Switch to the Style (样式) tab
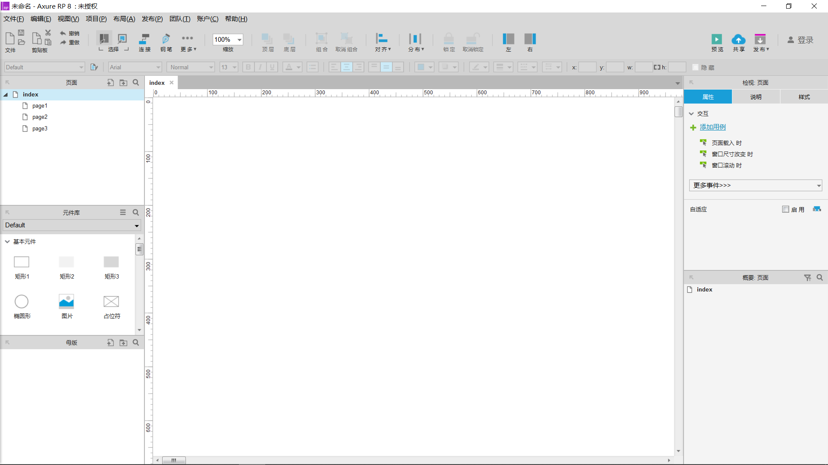The width and height of the screenshot is (828, 465). [804, 97]
